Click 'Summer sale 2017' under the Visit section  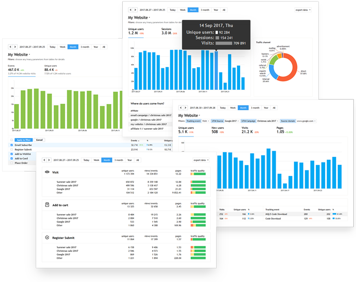(66, 182)
